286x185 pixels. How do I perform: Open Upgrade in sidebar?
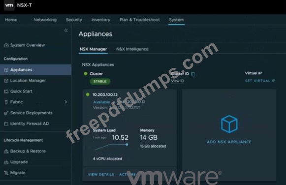(x=19, y=162)
